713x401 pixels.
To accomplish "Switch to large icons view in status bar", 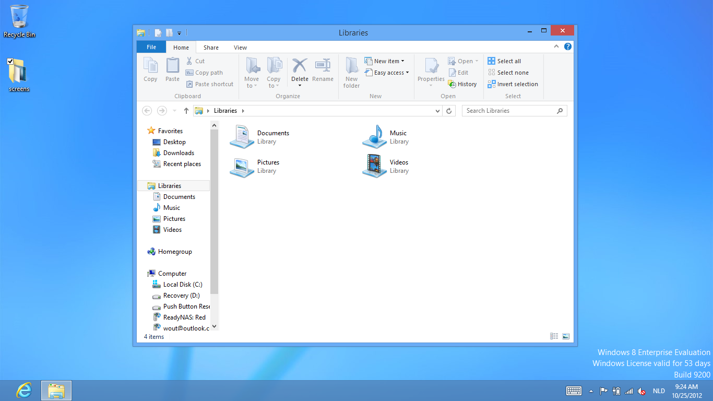I will coord(566,337).
